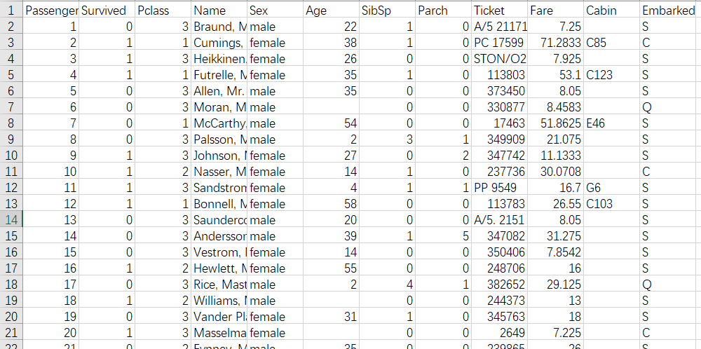The width and height of the screenshot is (701, 349).
Task: Select the fare cell 71.2833
Action: [x=556, y=43]
